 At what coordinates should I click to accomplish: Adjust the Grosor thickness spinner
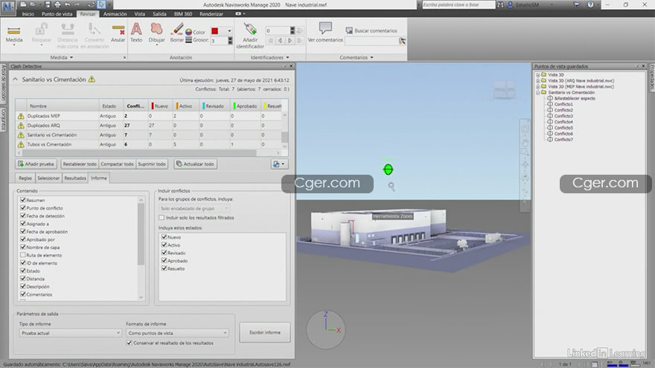[x=230, y=40]
